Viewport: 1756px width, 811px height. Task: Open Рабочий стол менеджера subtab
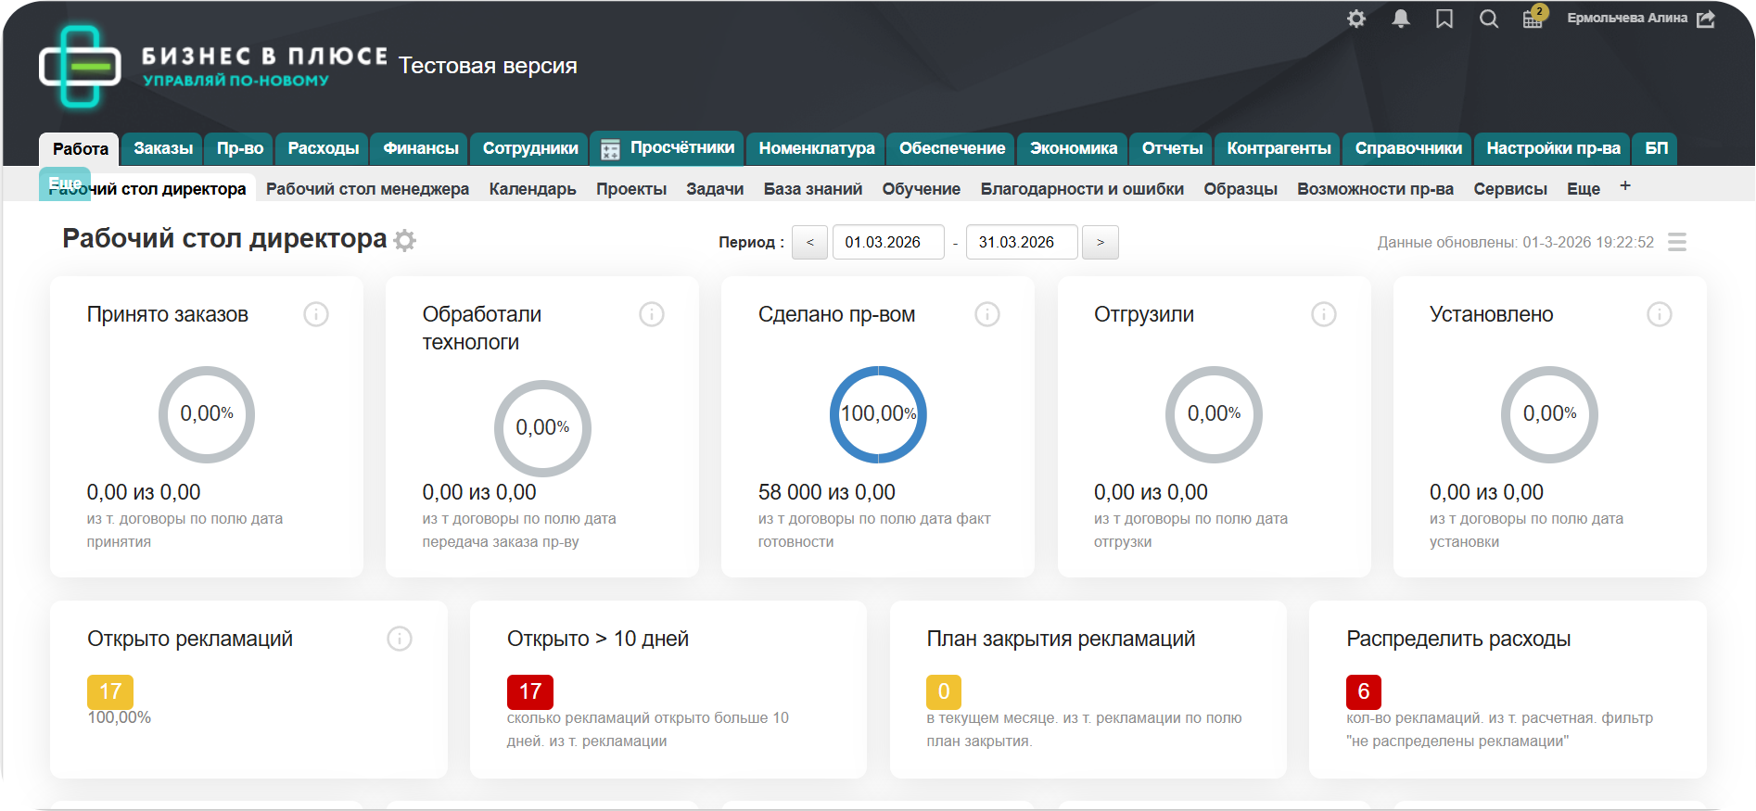367,189
